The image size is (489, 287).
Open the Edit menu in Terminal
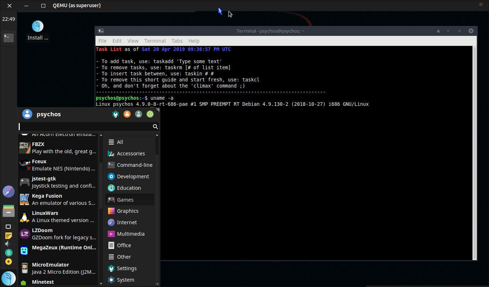[117, 41]
